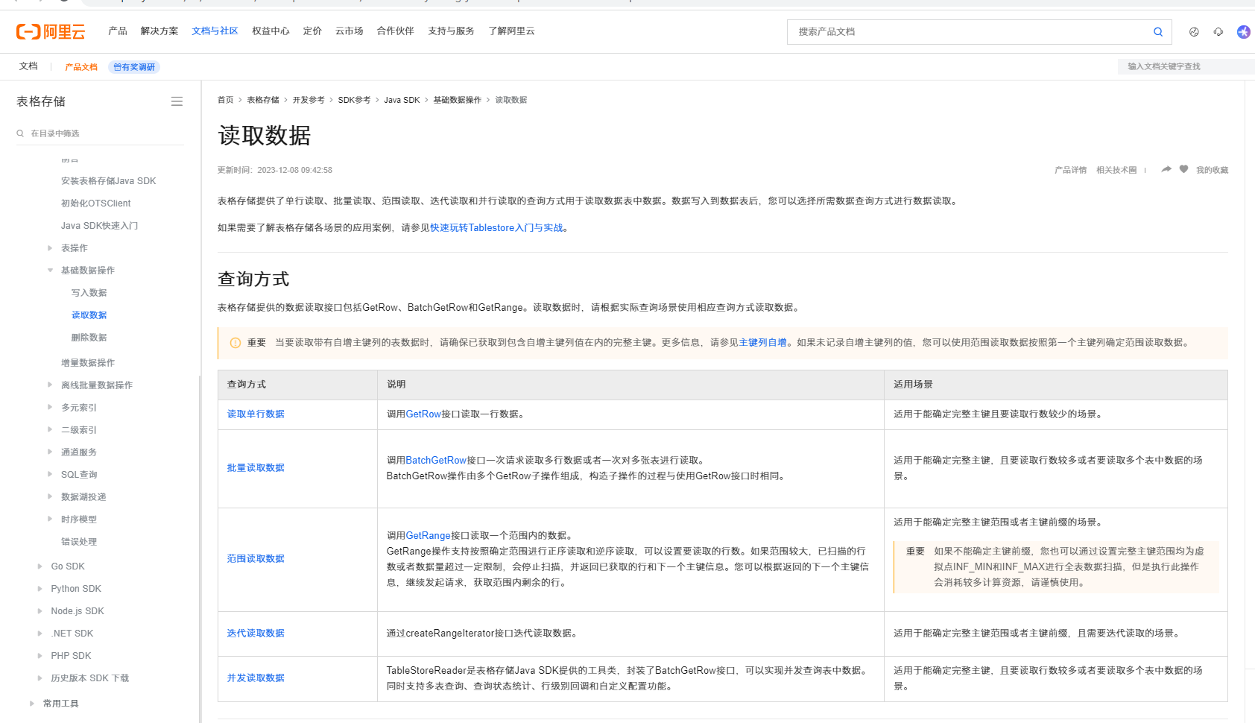This screenshot has height=723, width=1255.
Task: Open 快速玩转Tablestore入门与实战 link
Action: coord(496,228)
